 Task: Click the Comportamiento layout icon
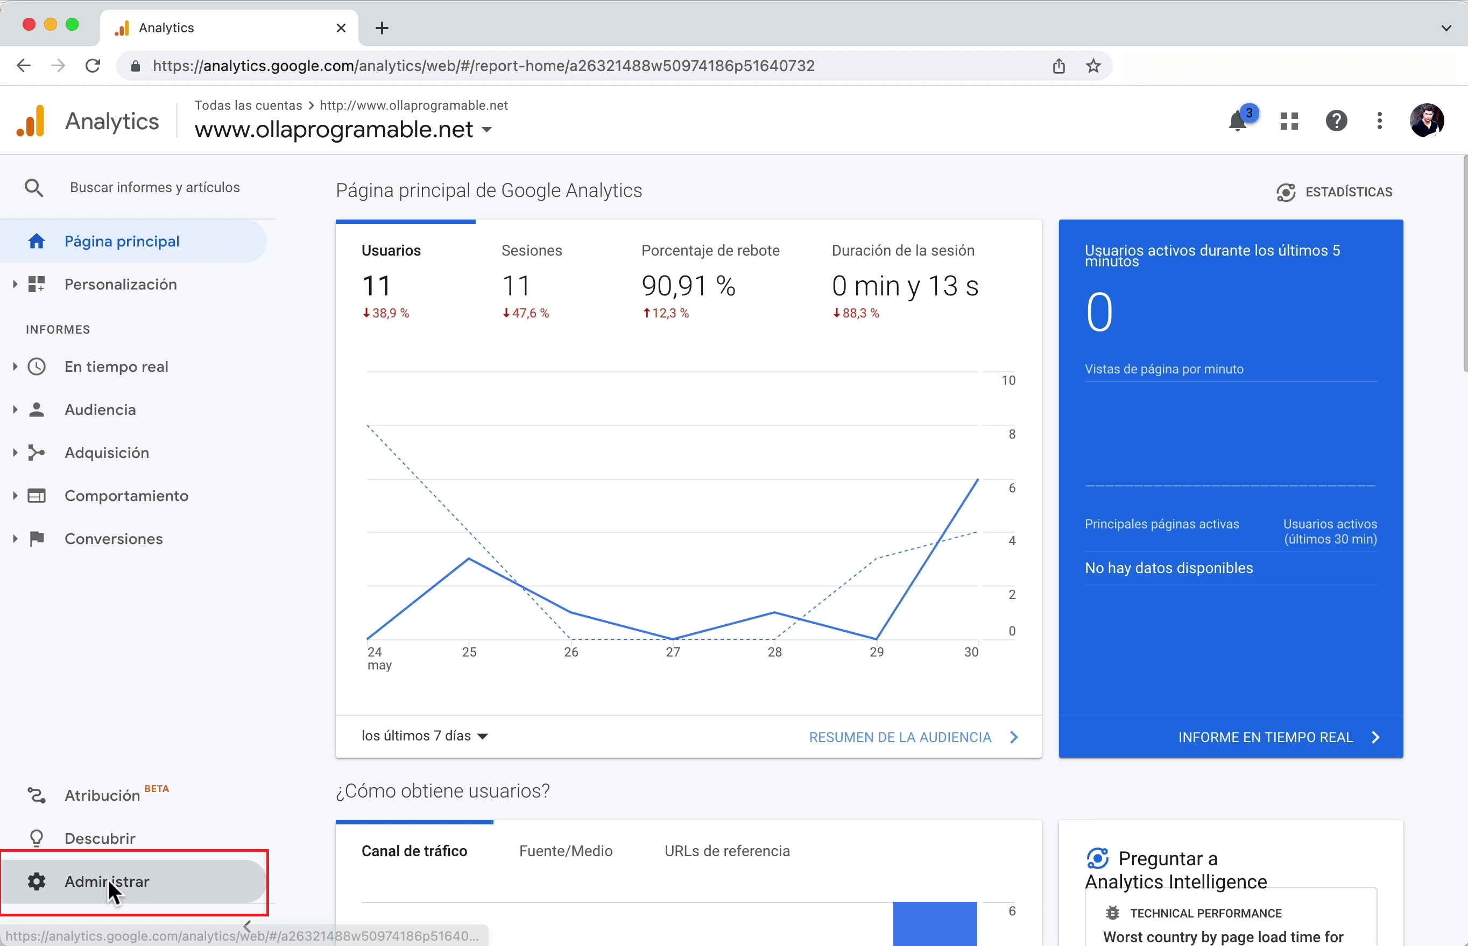point(37,496)
